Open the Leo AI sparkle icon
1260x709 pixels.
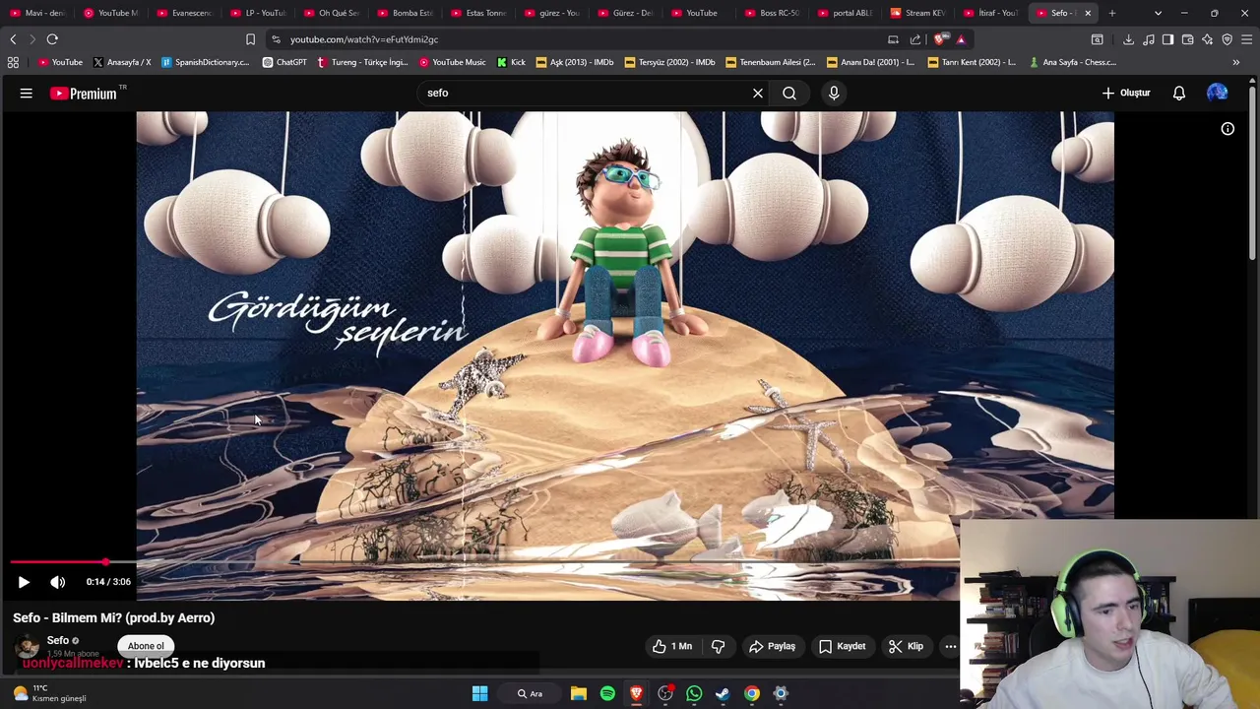click(x=1207, y=39)
